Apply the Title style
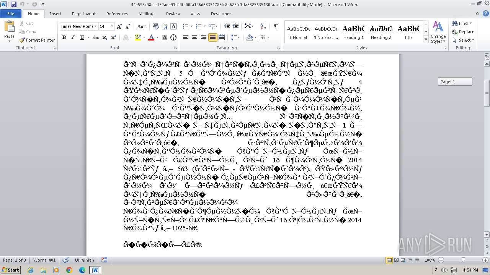The width and height of the screenshot is (490, 275). tap(408, 32)
